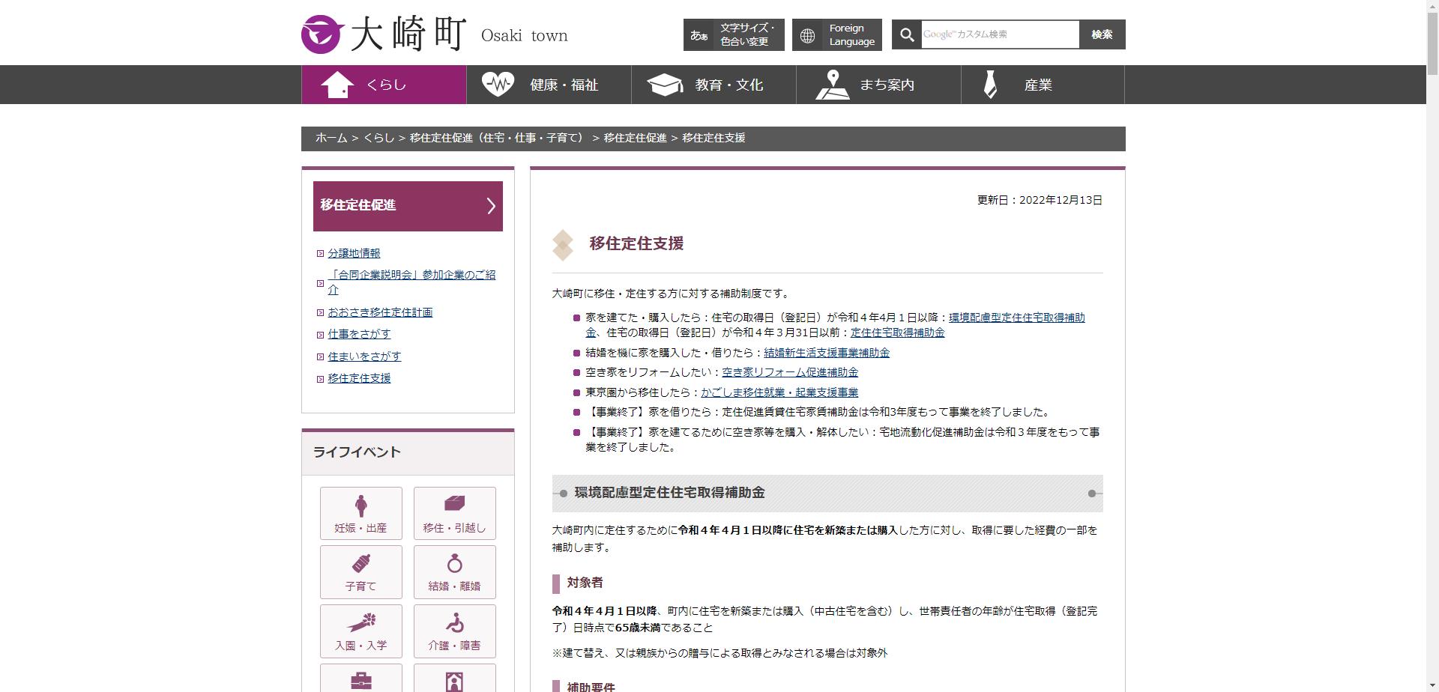Open the 分譲地情報 sidebar link
Screen dimensions: 1439x692
(x=354, y=253)
